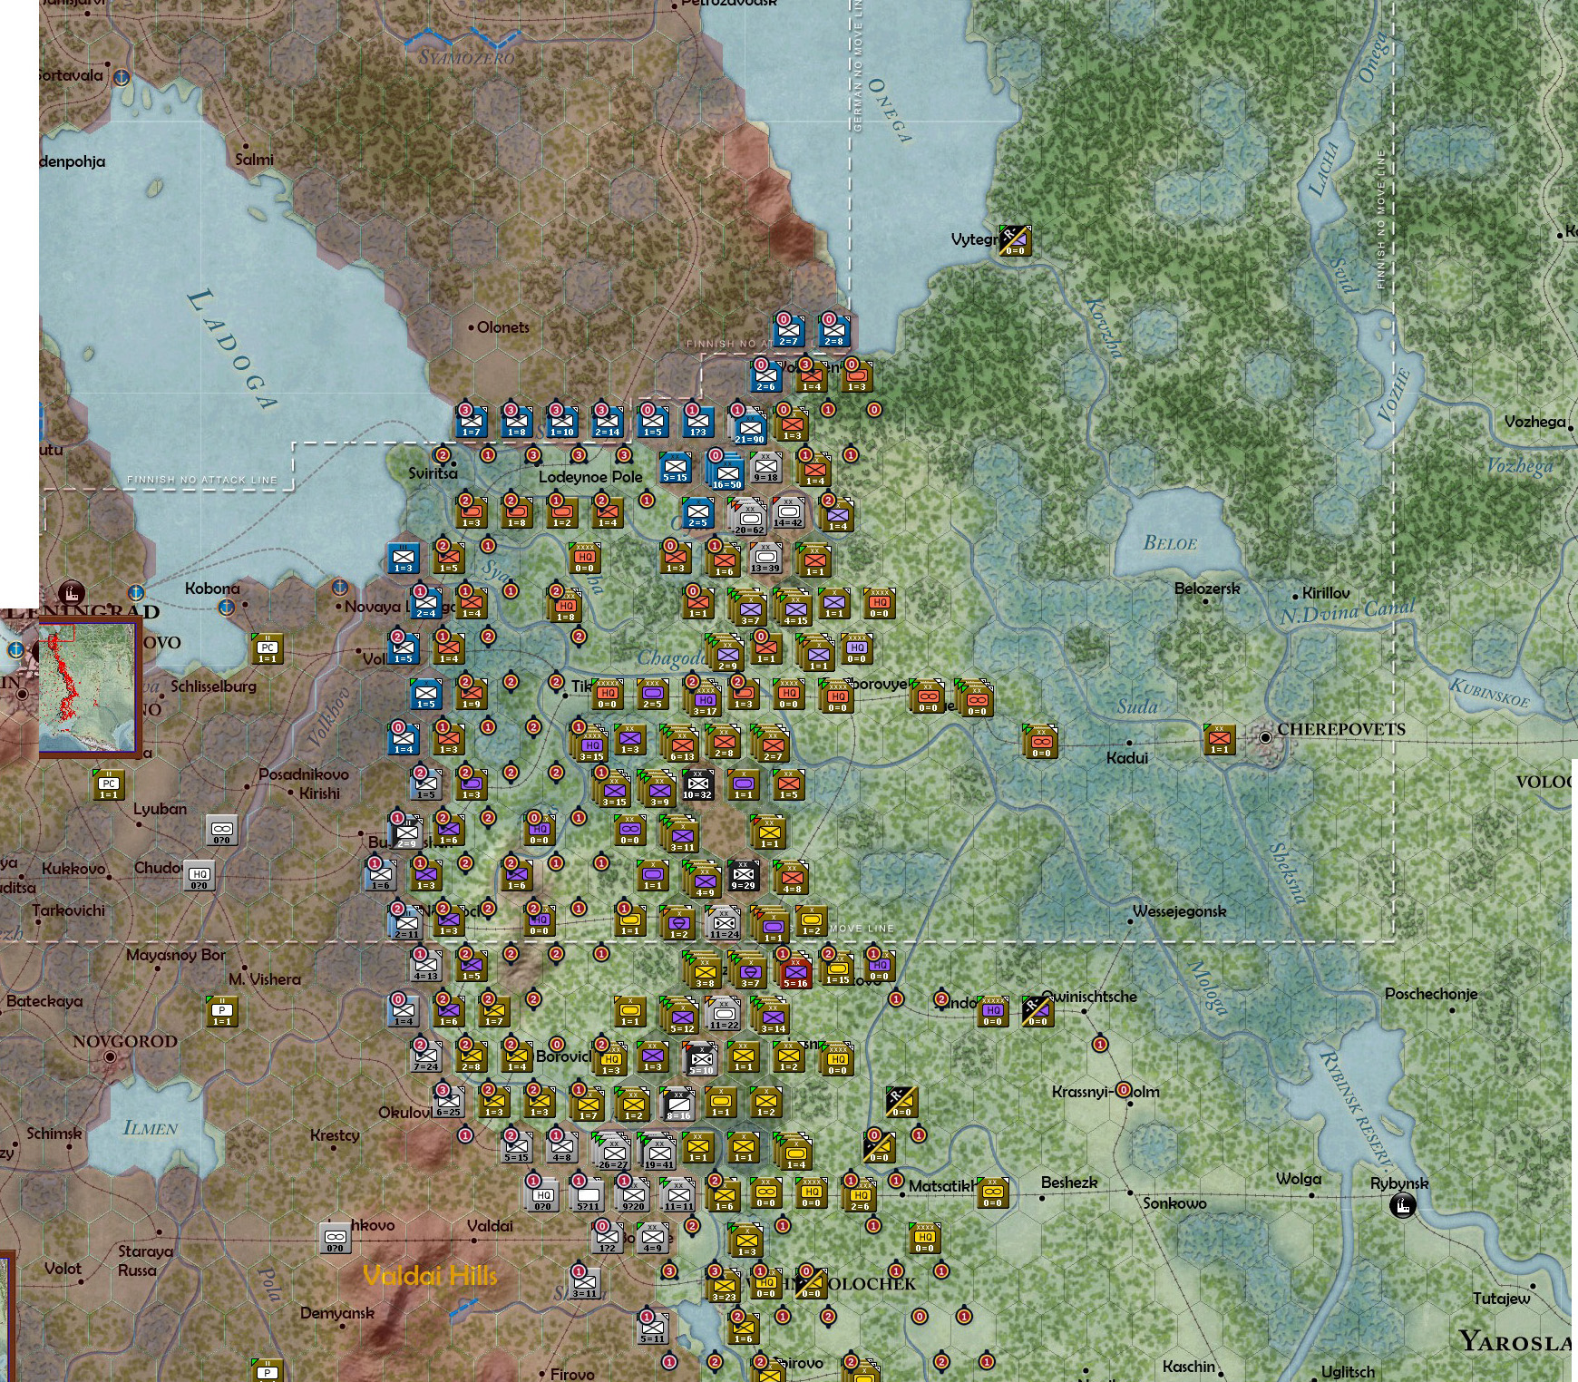Select the rail repair unit by Ovinischtsche
Image resolution: width=1578 pixels, height=1382 pixels.
pyautogui.click(x=1037, y=1011)
